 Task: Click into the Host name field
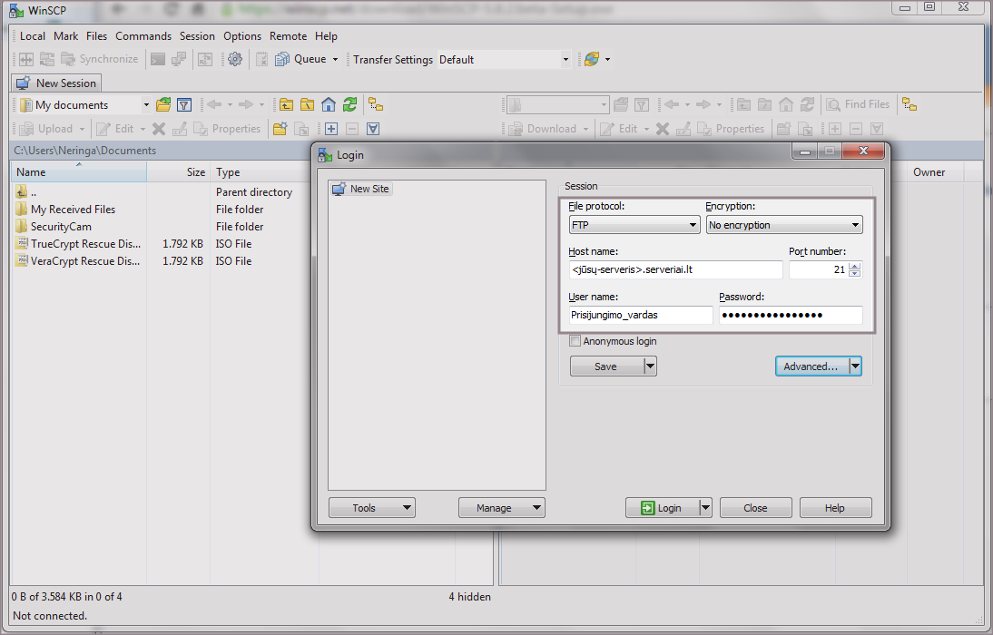[675, 269]
